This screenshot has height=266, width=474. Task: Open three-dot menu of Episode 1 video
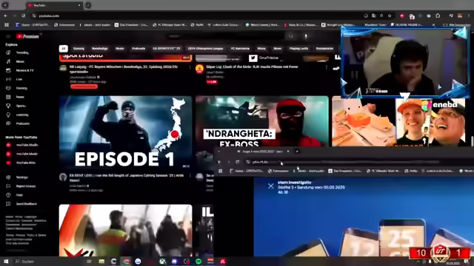(190, 176)
